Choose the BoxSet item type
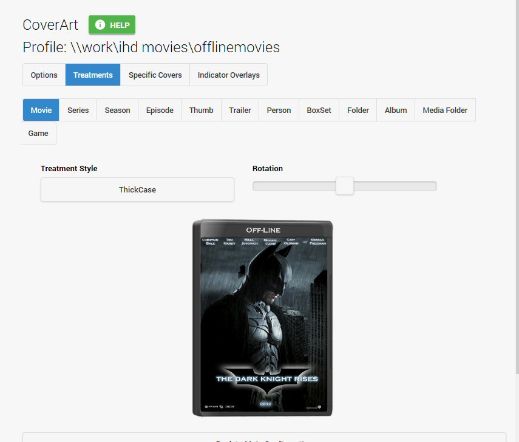The width and height of the screenshot is (519, 442). coord(319,110)
